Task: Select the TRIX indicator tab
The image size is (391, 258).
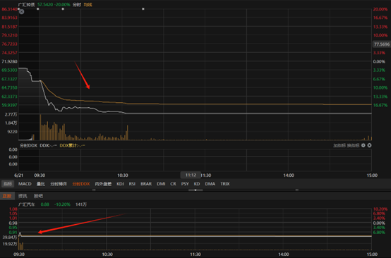Action: pyautogui.click(x=225, y=184)
